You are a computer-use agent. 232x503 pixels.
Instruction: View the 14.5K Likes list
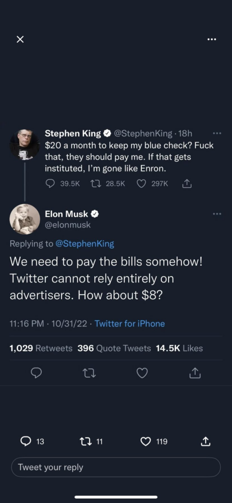pos(180,348)
